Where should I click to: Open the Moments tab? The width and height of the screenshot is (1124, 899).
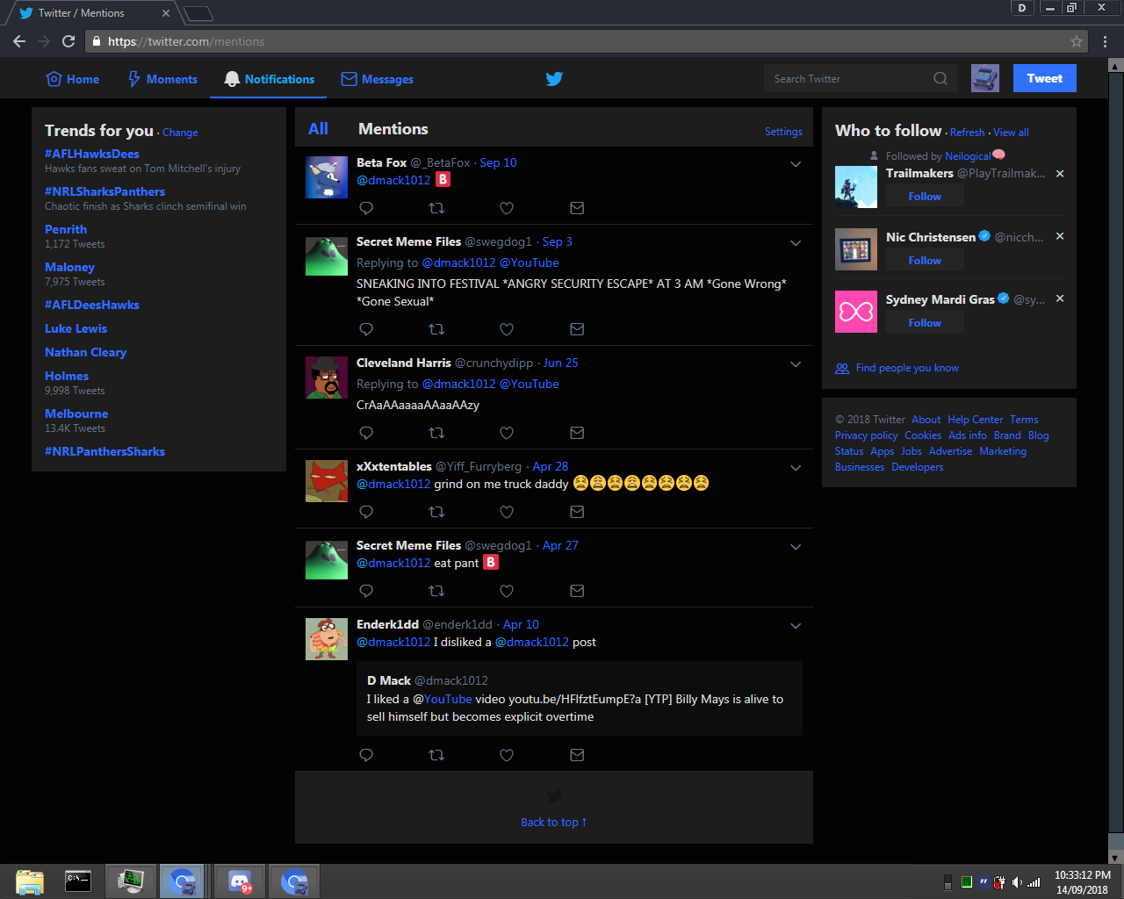[162, 79]
